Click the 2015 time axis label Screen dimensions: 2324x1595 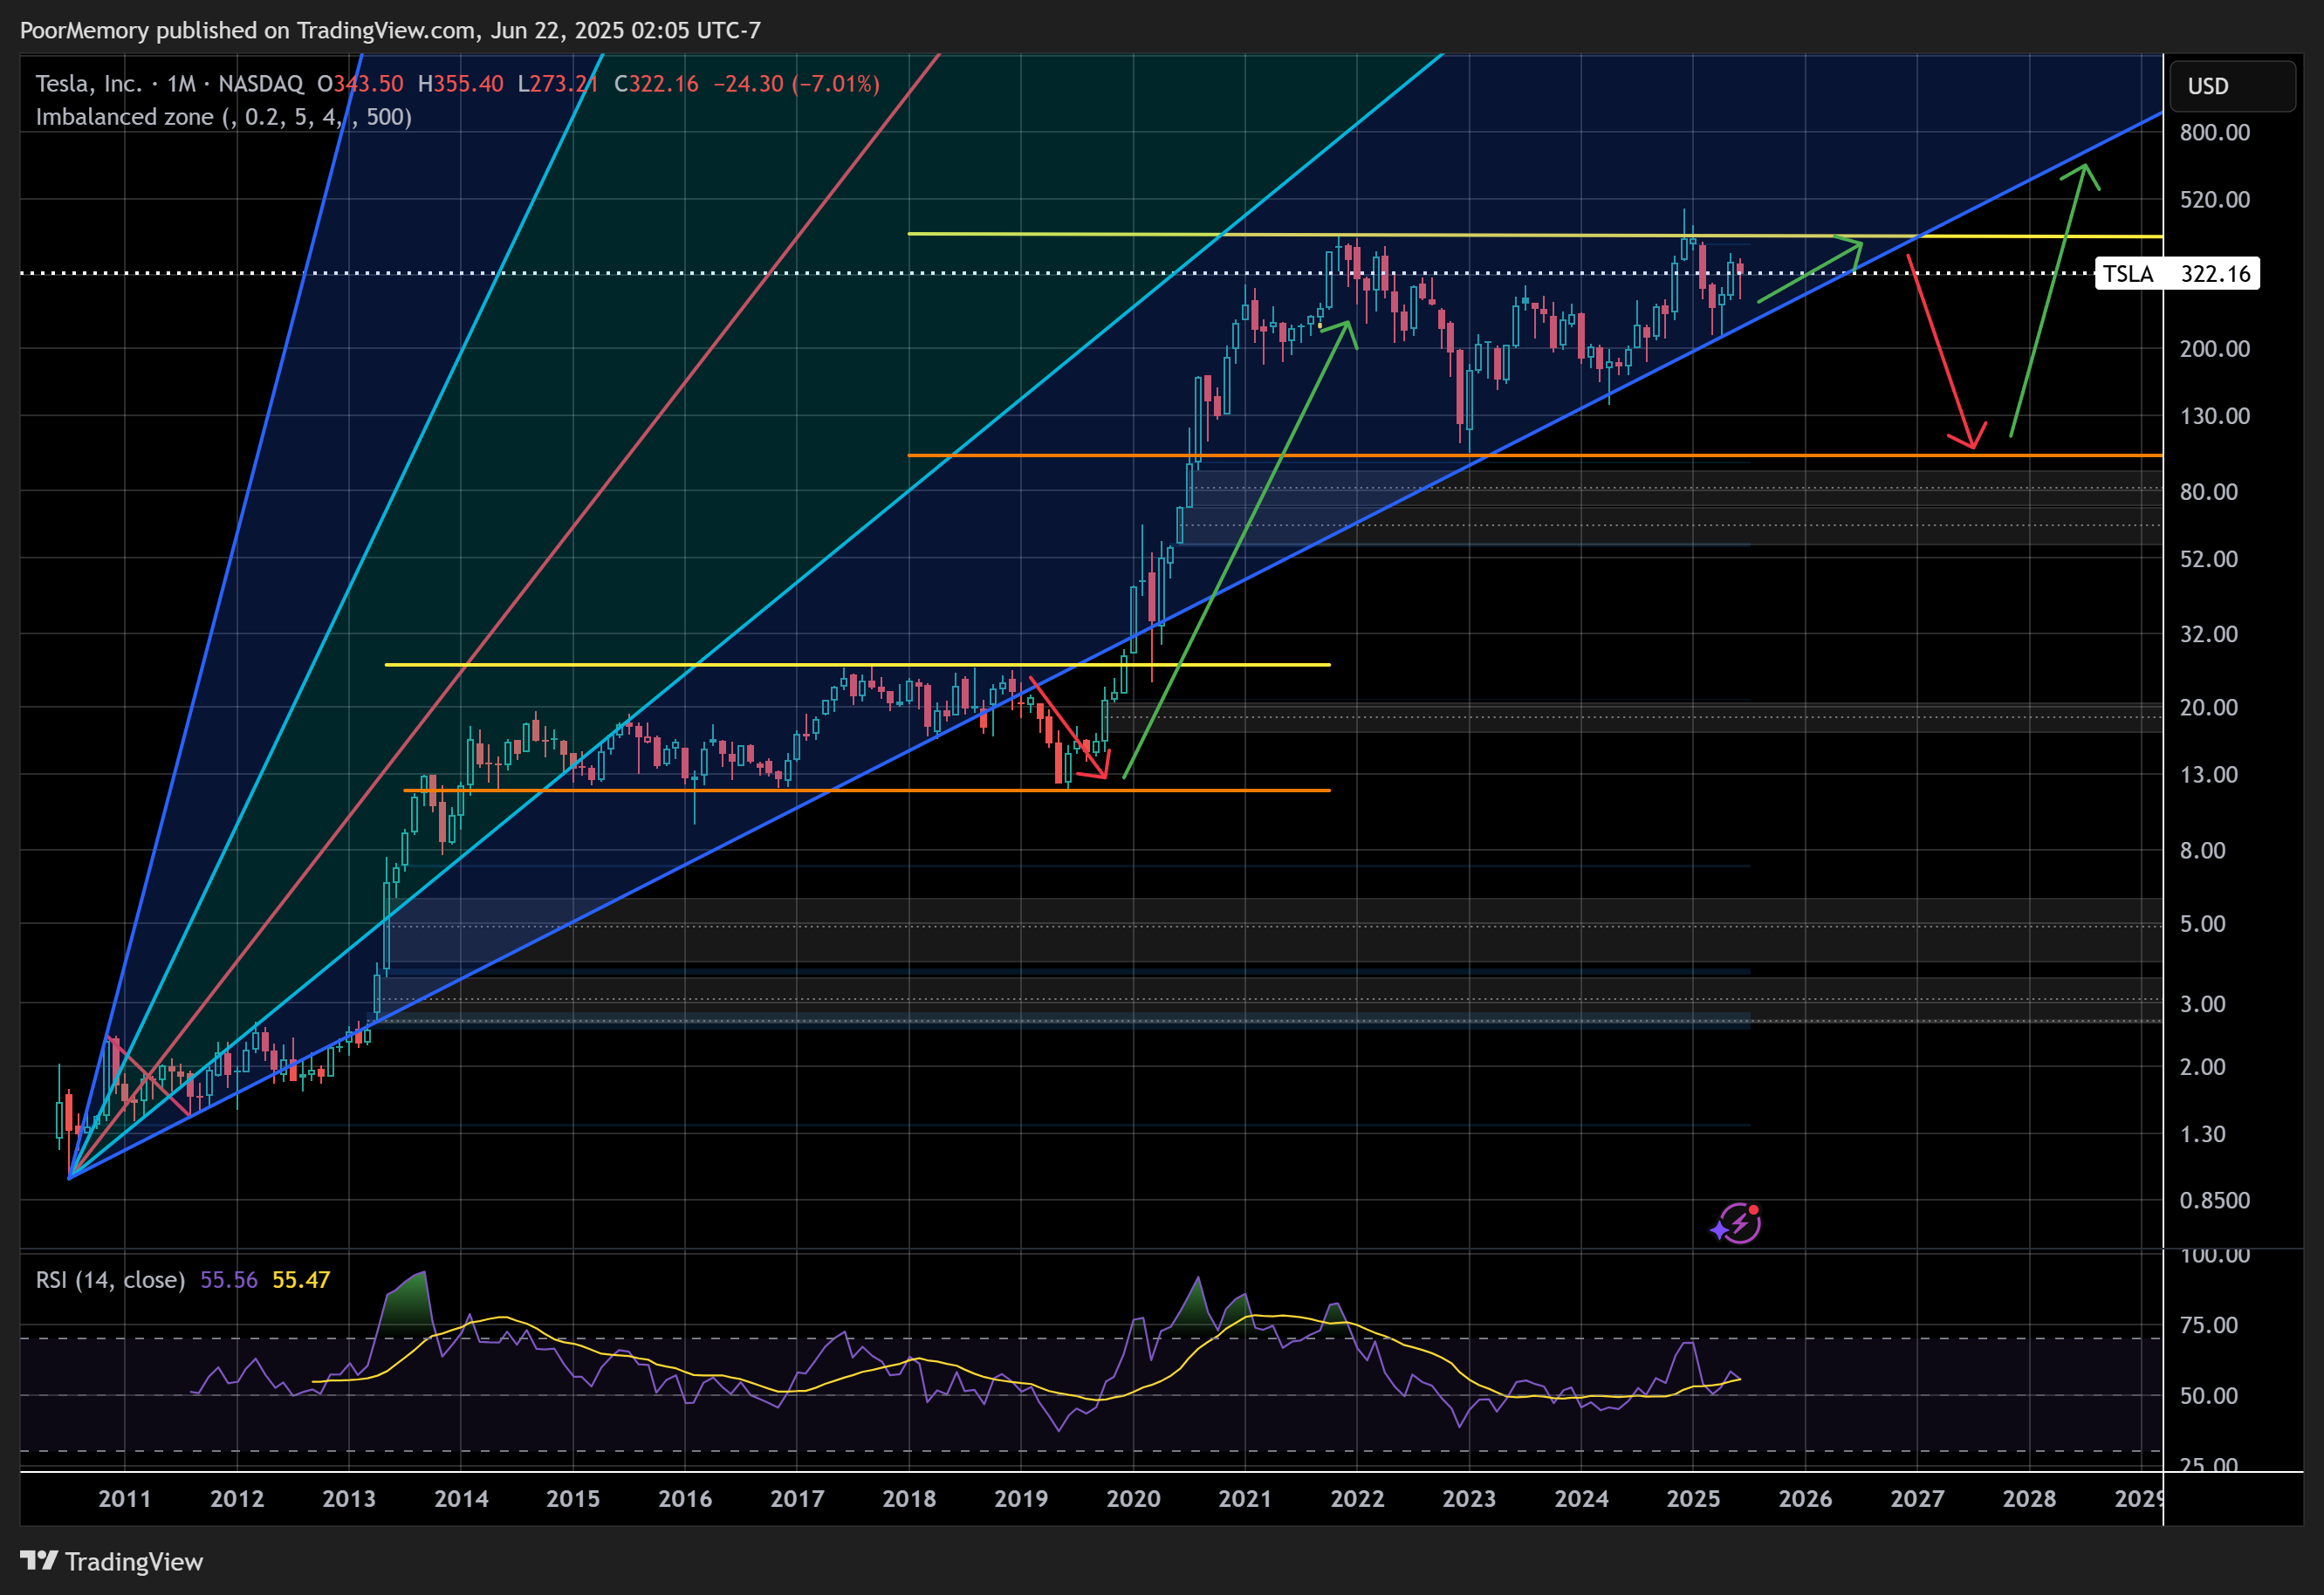point(573,1499)
